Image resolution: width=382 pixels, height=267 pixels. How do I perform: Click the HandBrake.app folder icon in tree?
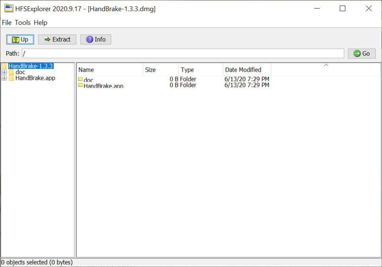[x=11, y=78]
